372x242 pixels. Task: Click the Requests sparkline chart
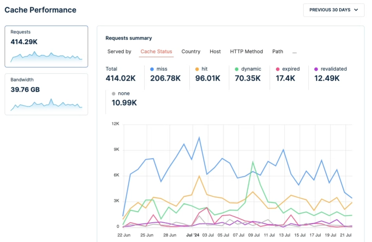[46, 57]
